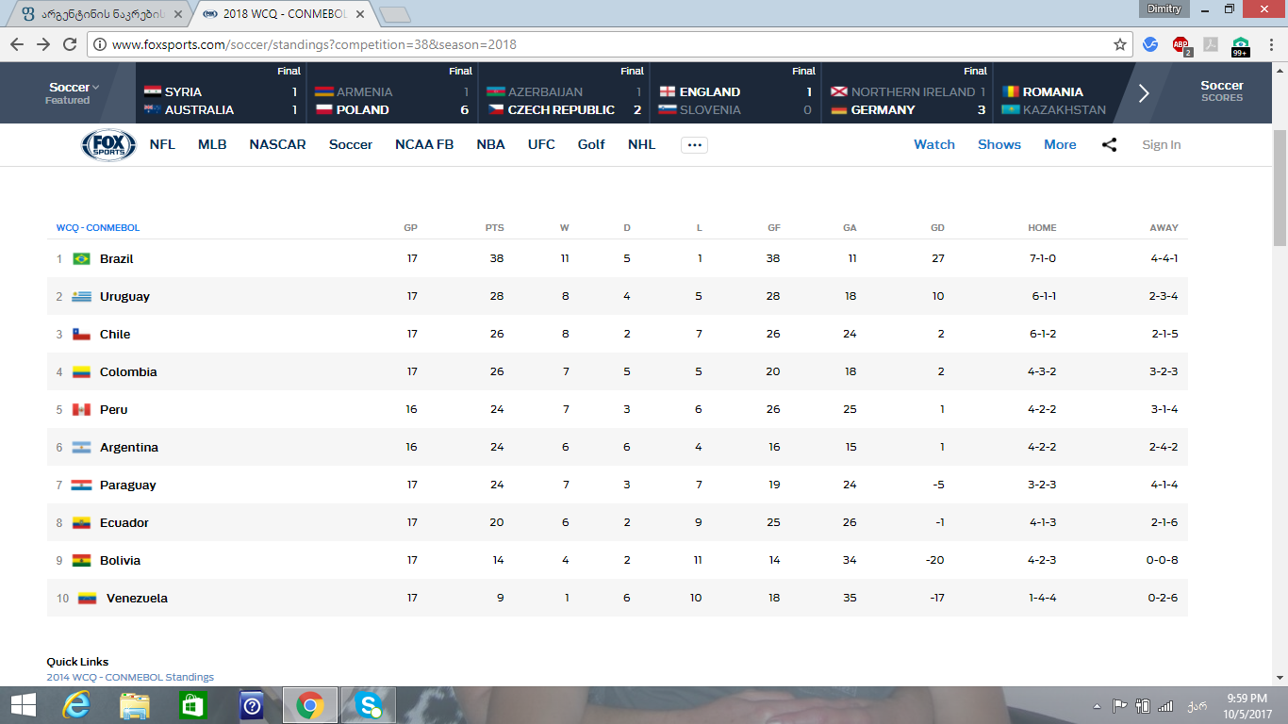
Task: Click the Chile flag in the standings
Action: pyautogui.click(x=82, y=334)
